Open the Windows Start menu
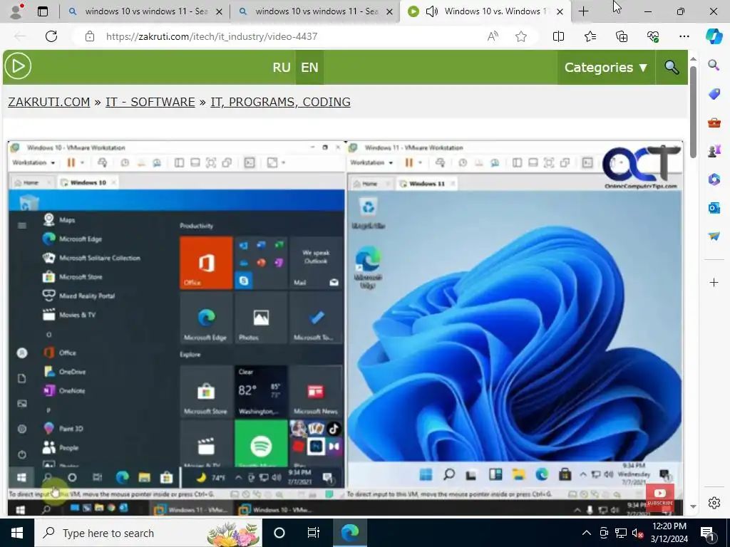Image resolution: width=730 pixels, height=547 pixels. 17,533
